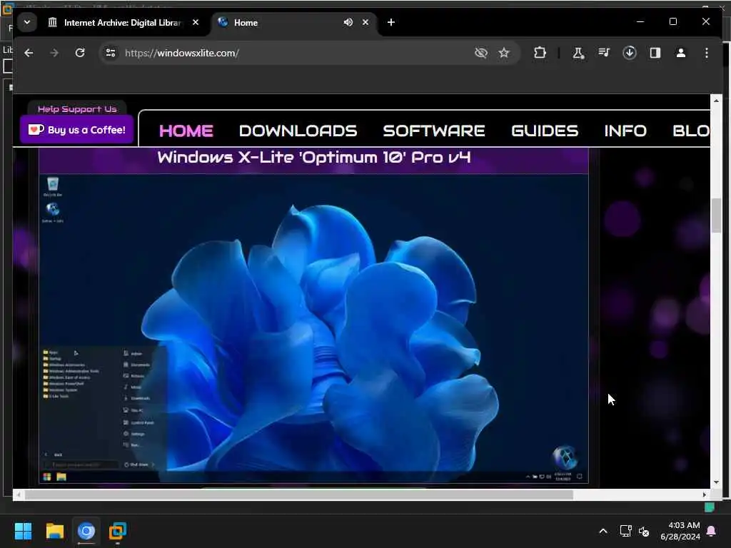
Task: Show browser downloads
Action: [630, 53]
